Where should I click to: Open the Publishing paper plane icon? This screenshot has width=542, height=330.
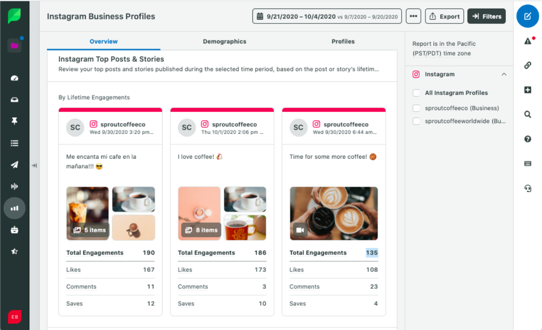[x=15, y=165]
